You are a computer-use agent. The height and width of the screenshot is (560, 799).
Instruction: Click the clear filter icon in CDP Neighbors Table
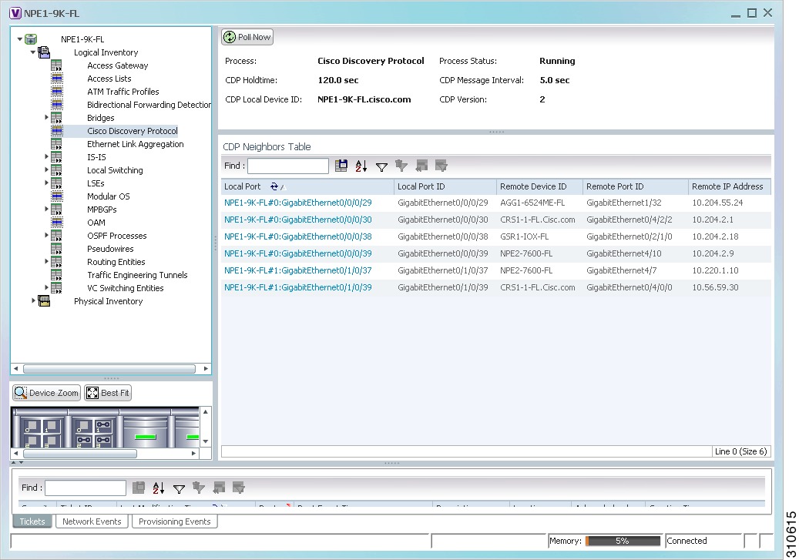[x=401, y=166]
